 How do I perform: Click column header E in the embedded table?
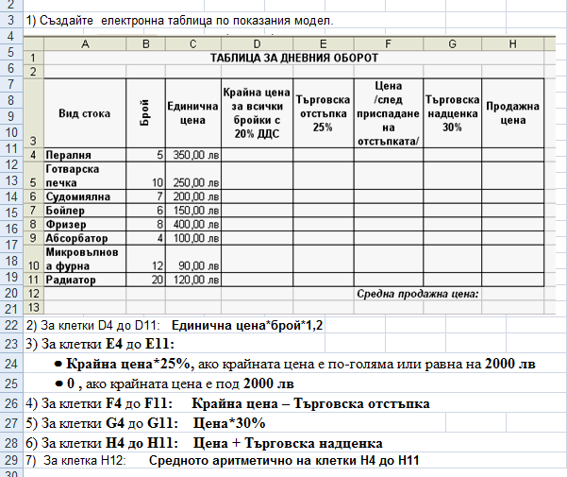click(324, 43)
